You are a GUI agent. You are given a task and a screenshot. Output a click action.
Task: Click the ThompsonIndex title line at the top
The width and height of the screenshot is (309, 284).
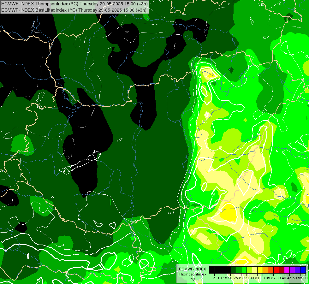point(74,3)
